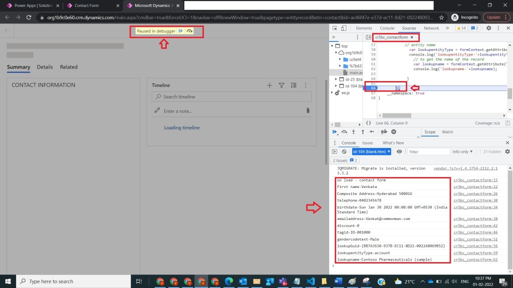The image size is (513, 288).
Task: Add a timeline record with plus icon
Action: click(270, 85)
